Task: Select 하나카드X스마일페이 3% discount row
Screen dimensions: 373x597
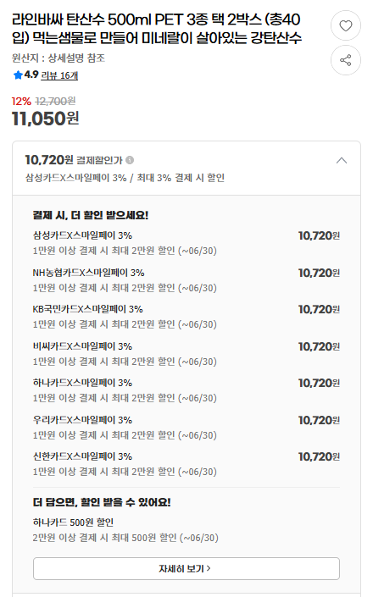Action: (x=186, y=390)
